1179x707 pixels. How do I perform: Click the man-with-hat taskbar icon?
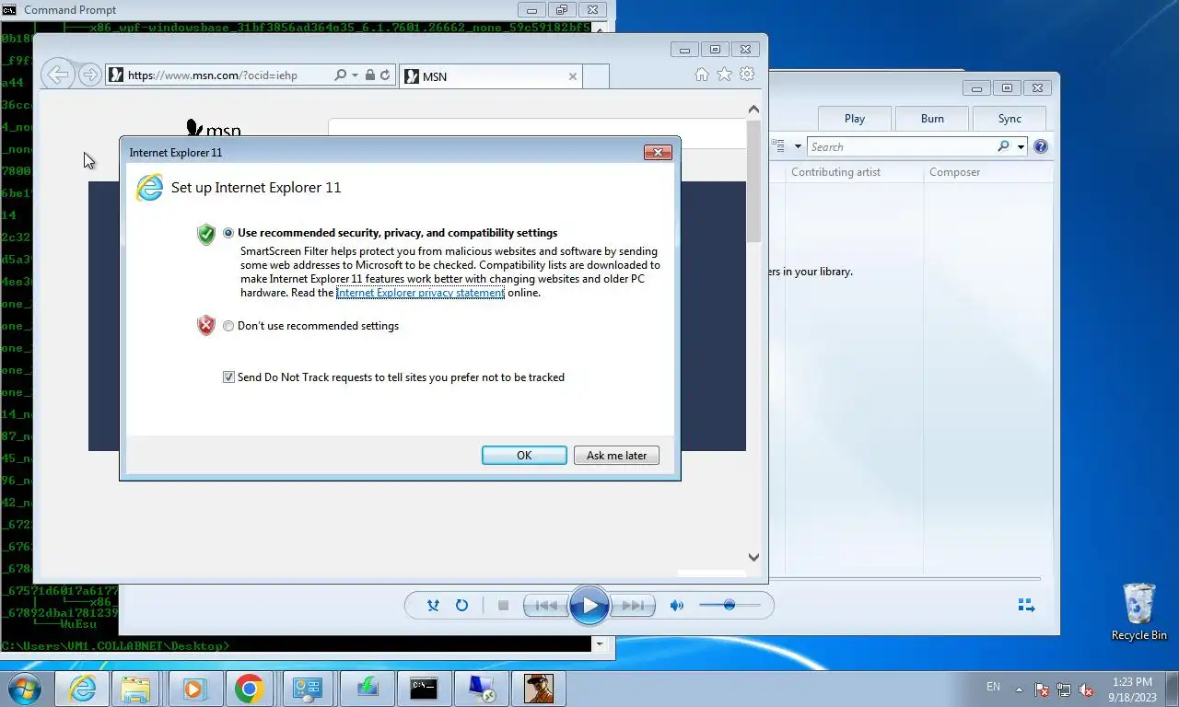pyautogui.click(x=538, y=689)
